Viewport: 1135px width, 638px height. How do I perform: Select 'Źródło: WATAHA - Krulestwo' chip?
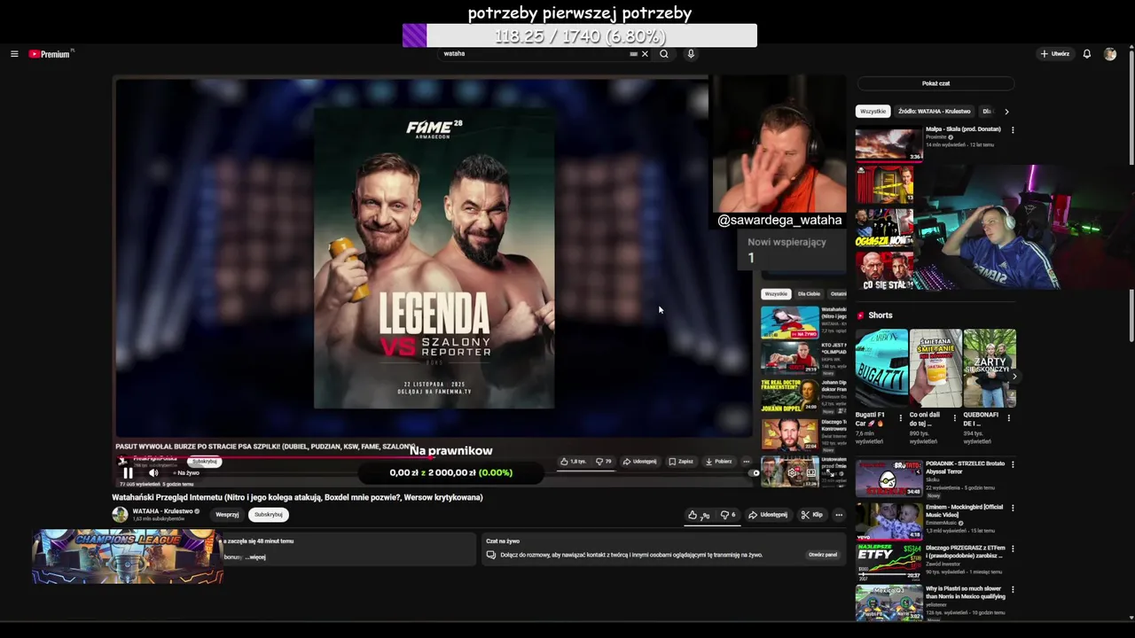934,112
